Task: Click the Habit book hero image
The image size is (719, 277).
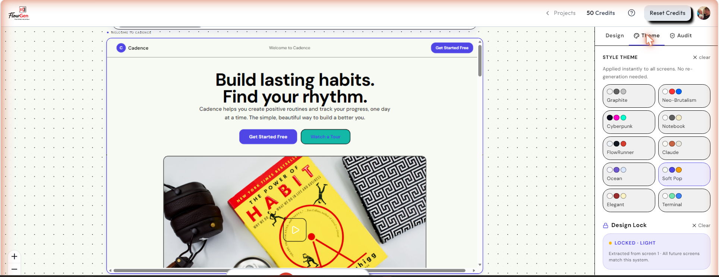Action: [295, 212]
